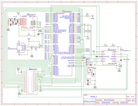Click the VSSA pin label
Image resolution: width=138 pixels, height=106 pixels.
tap(31, 27)
